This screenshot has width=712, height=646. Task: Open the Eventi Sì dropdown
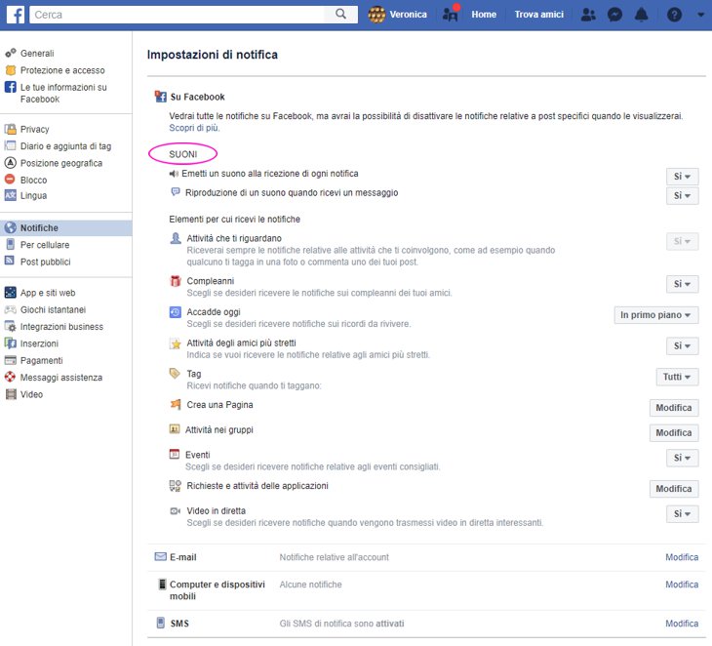coord(682,458)
